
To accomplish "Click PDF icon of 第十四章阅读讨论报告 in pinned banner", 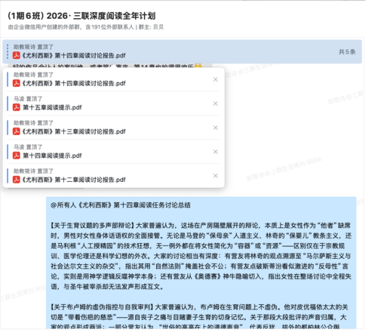I will pyautogui.click(x=16, y=56).
